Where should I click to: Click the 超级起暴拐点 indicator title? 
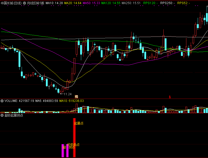click(x=14, y=115)
